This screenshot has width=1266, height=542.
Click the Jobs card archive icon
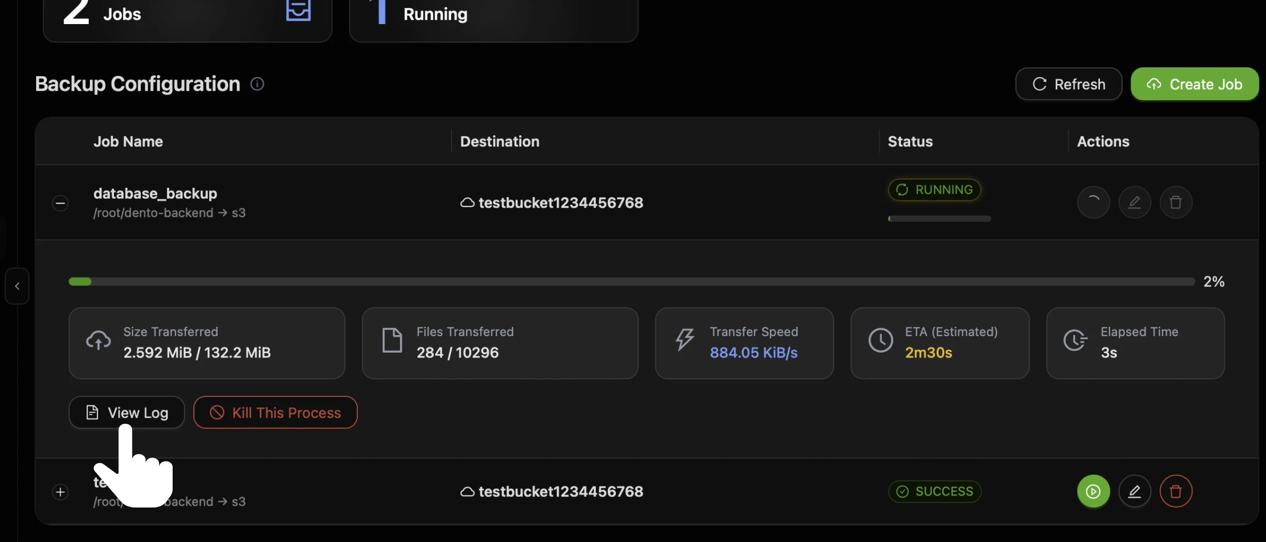[x=299, y=10]
